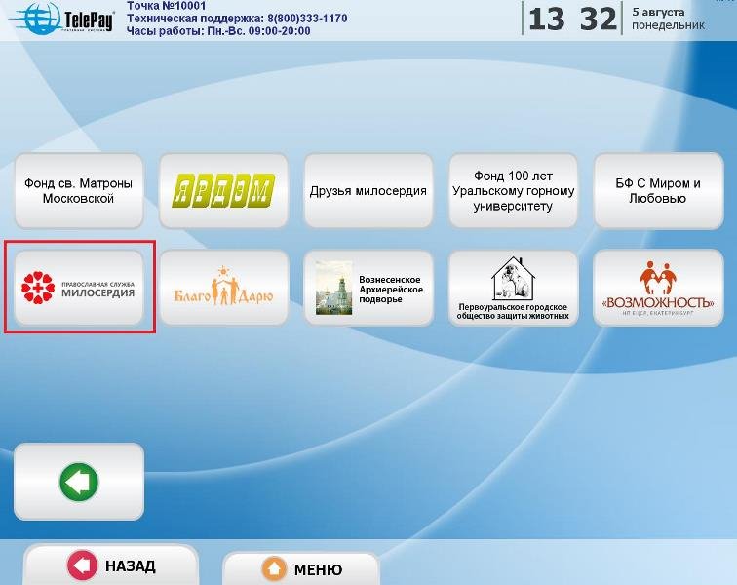Click the 13 32 clock display
The width and height of the screenshot is (737, 585).
click(572, 19)
